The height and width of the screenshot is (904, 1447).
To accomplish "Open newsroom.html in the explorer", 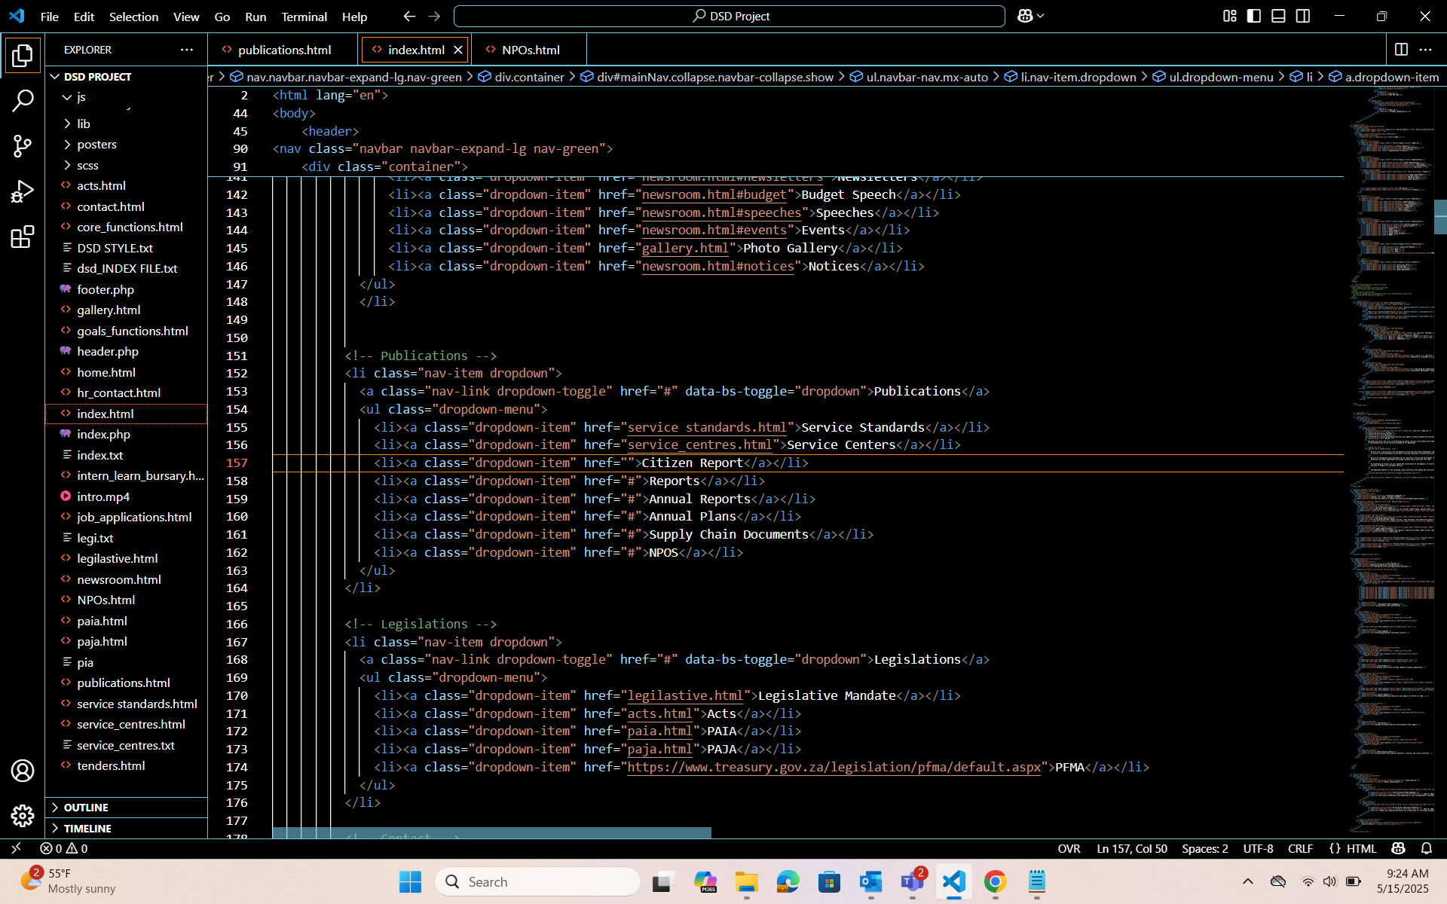I will pyautogui.click(x=118, y=579).
